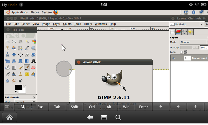The image size is (208, 125).
Task: Select the Zoom magnifier tool in Toolbox
Action: (x=34, y=48)
